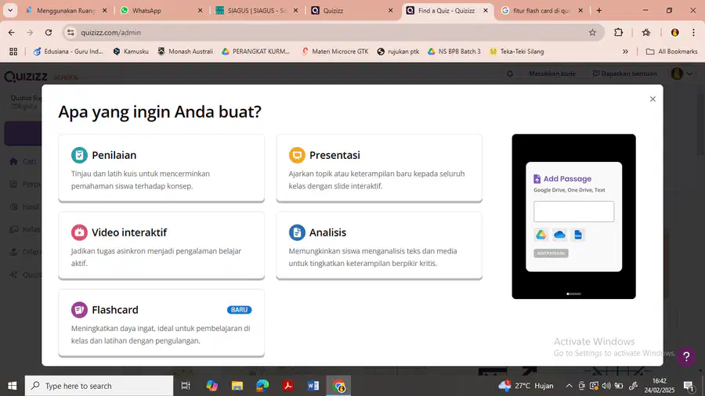Click the Add Passage preview thumbnail

pyautogui.click(x=573, y=217)
